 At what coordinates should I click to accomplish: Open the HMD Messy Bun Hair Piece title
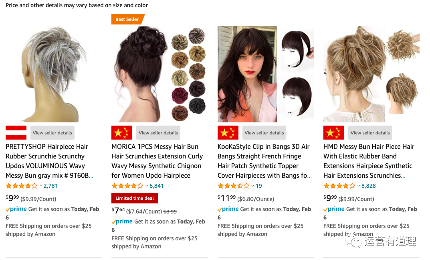pyautogui.click(x=369, y=161)
